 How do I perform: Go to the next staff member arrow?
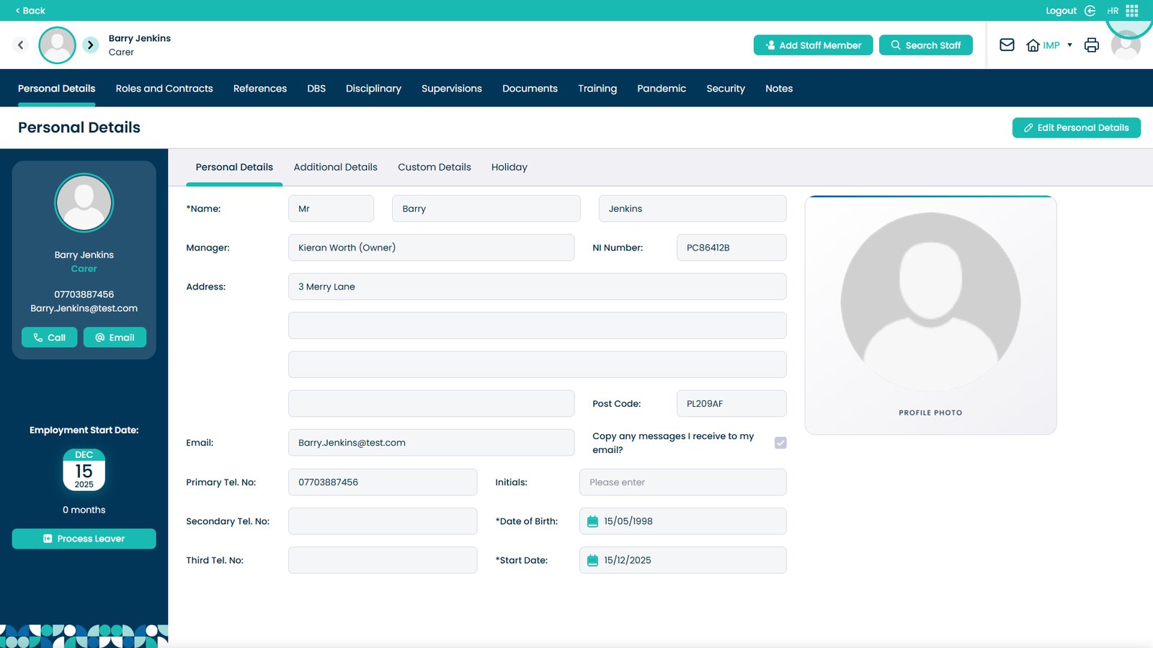[90, 45]
